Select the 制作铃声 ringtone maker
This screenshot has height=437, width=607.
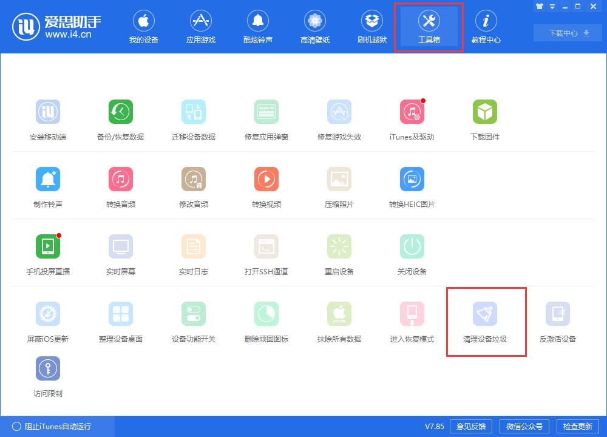(47, 185)
